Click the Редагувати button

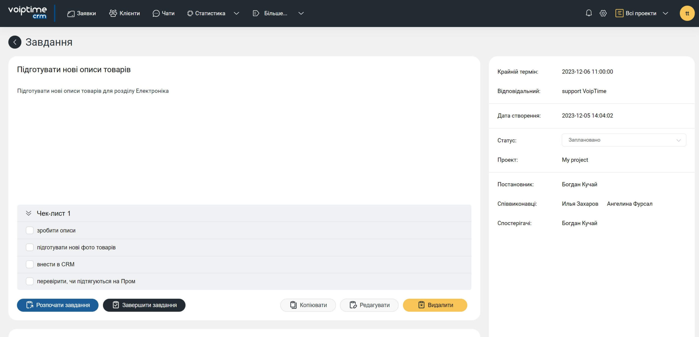tap(369, 305)
